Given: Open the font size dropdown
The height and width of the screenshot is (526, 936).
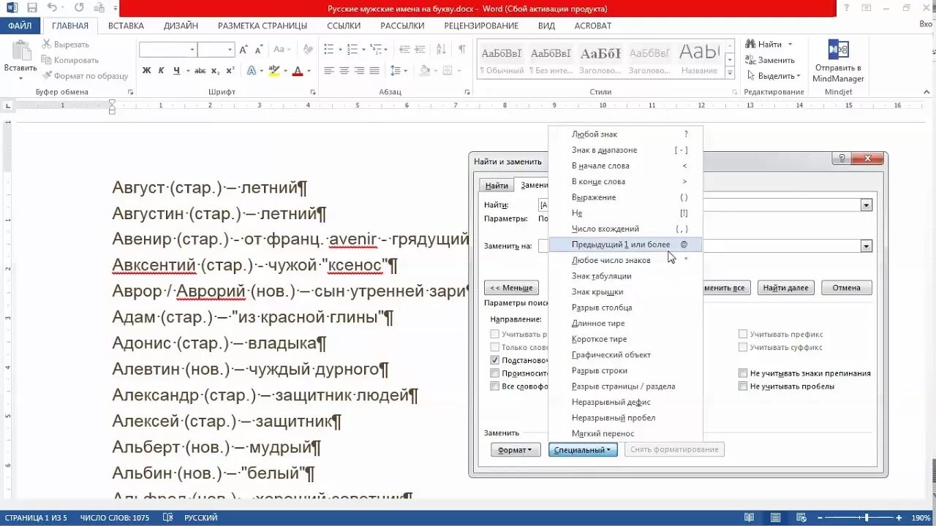Looking at the screenshot, I should (230, 50).
